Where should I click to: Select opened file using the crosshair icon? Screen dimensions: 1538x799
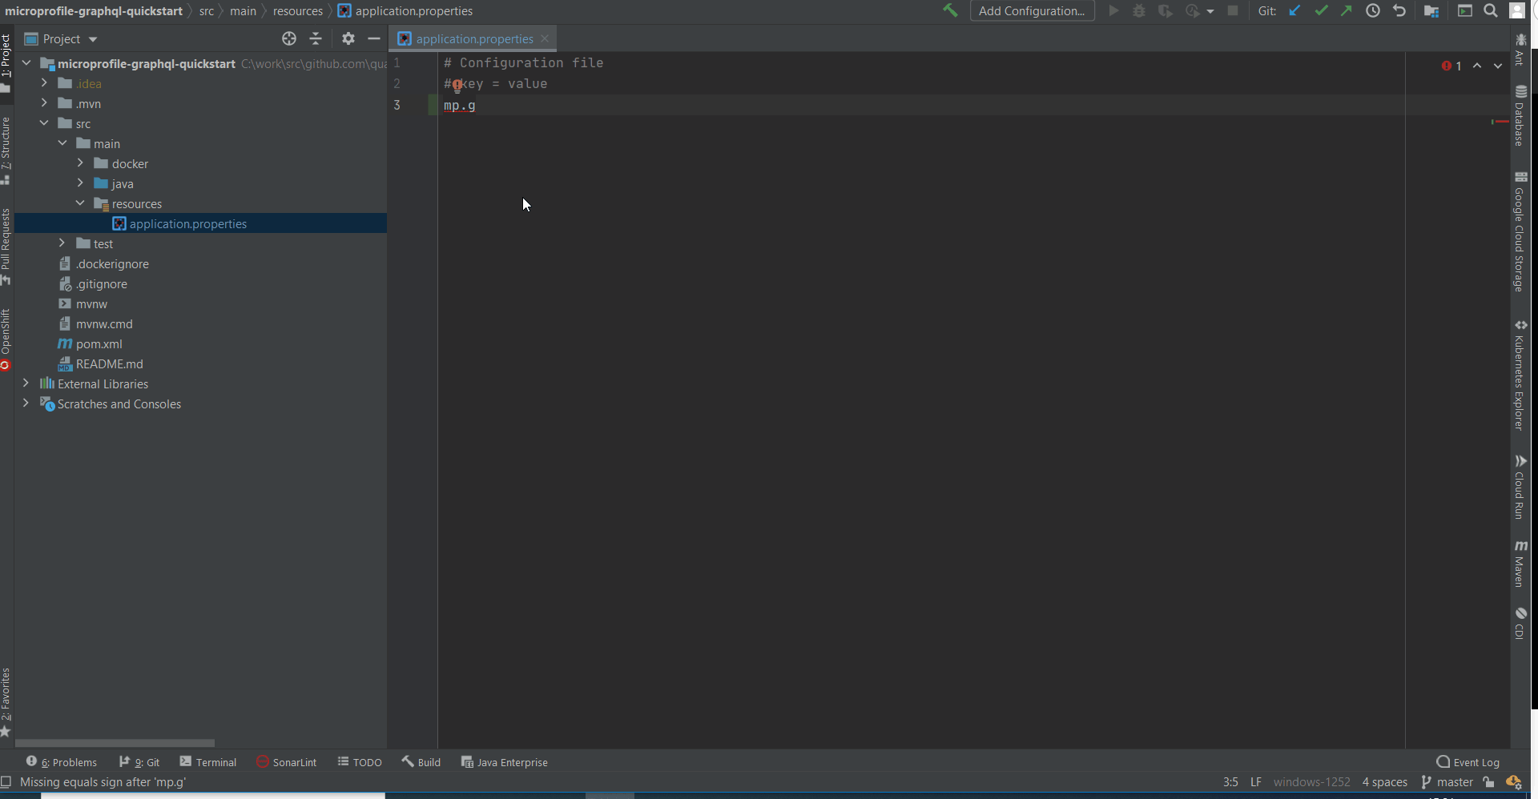[x=288, y=38]
